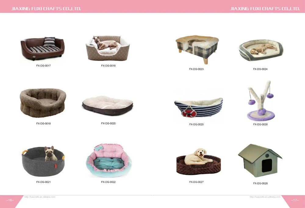Click the FX-DG-0023 product code label
The height and width of the screenshot is (208, 305).
coord(196,69)
